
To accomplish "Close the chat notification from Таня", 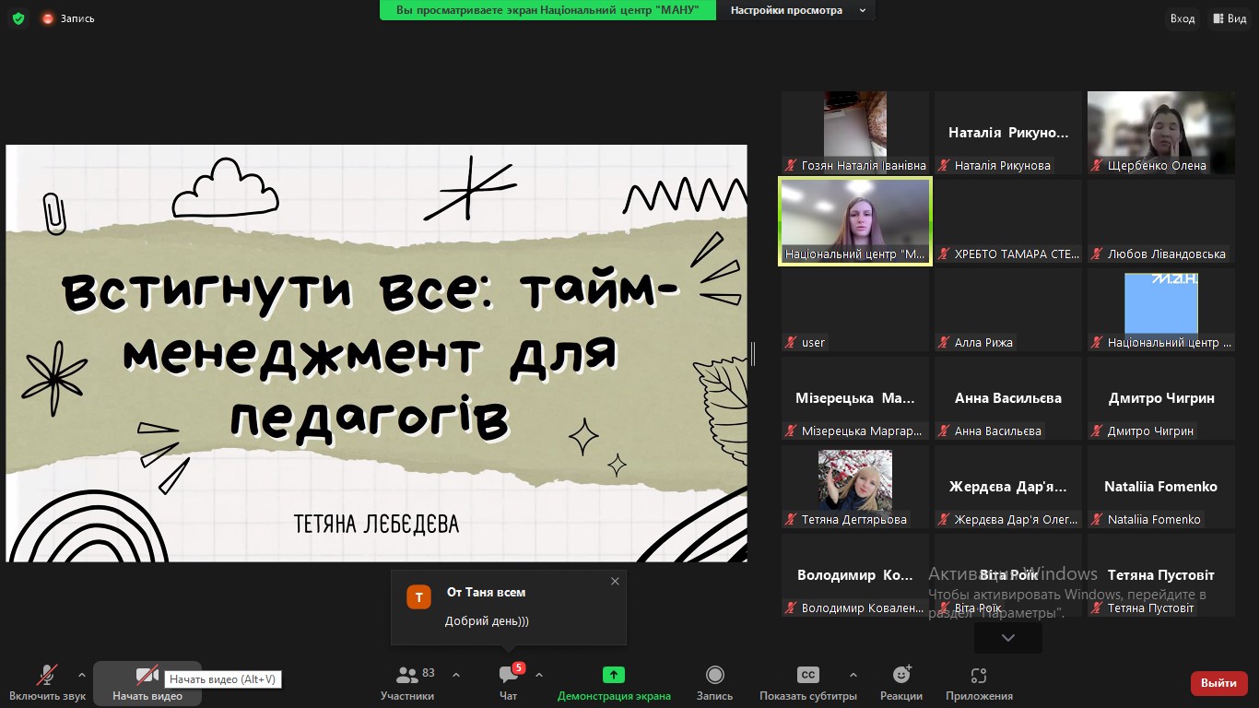I will click(615, 581).
